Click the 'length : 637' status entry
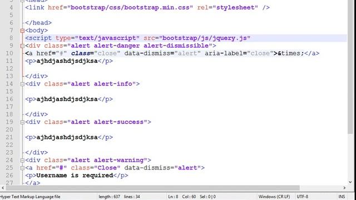 [109, 197]
